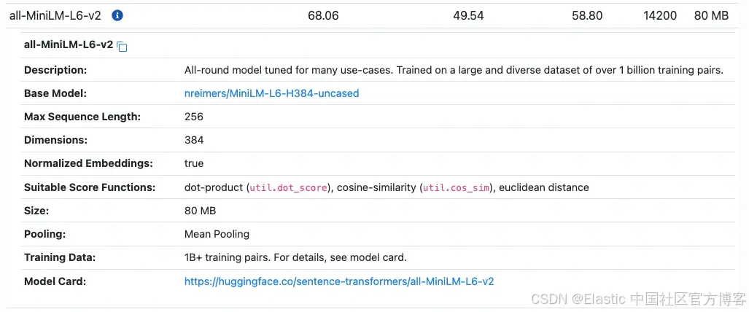Click the util.cos_sim code snippet
Image resolution: width=749 pixels, height=312 pixels.
[457, 188]
